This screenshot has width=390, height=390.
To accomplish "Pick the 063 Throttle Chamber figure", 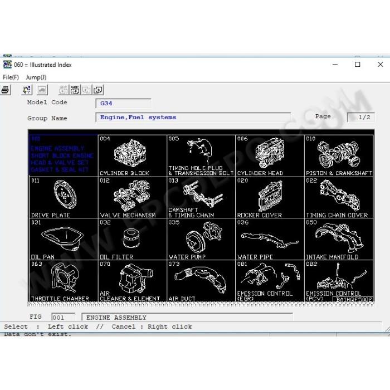I will coord(64,281).
